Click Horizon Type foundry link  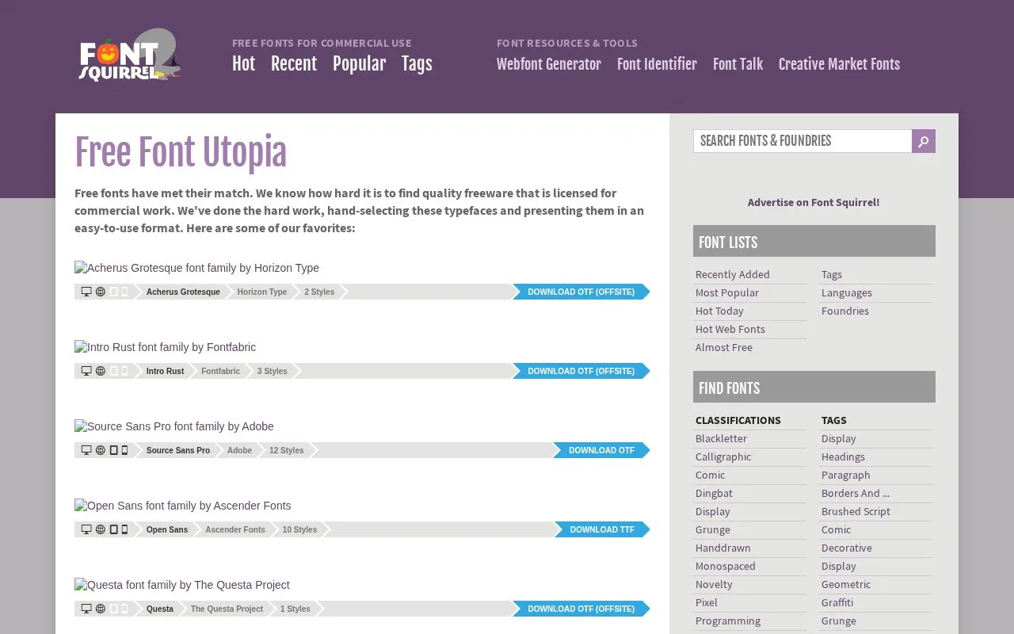(x=262, y=292)
